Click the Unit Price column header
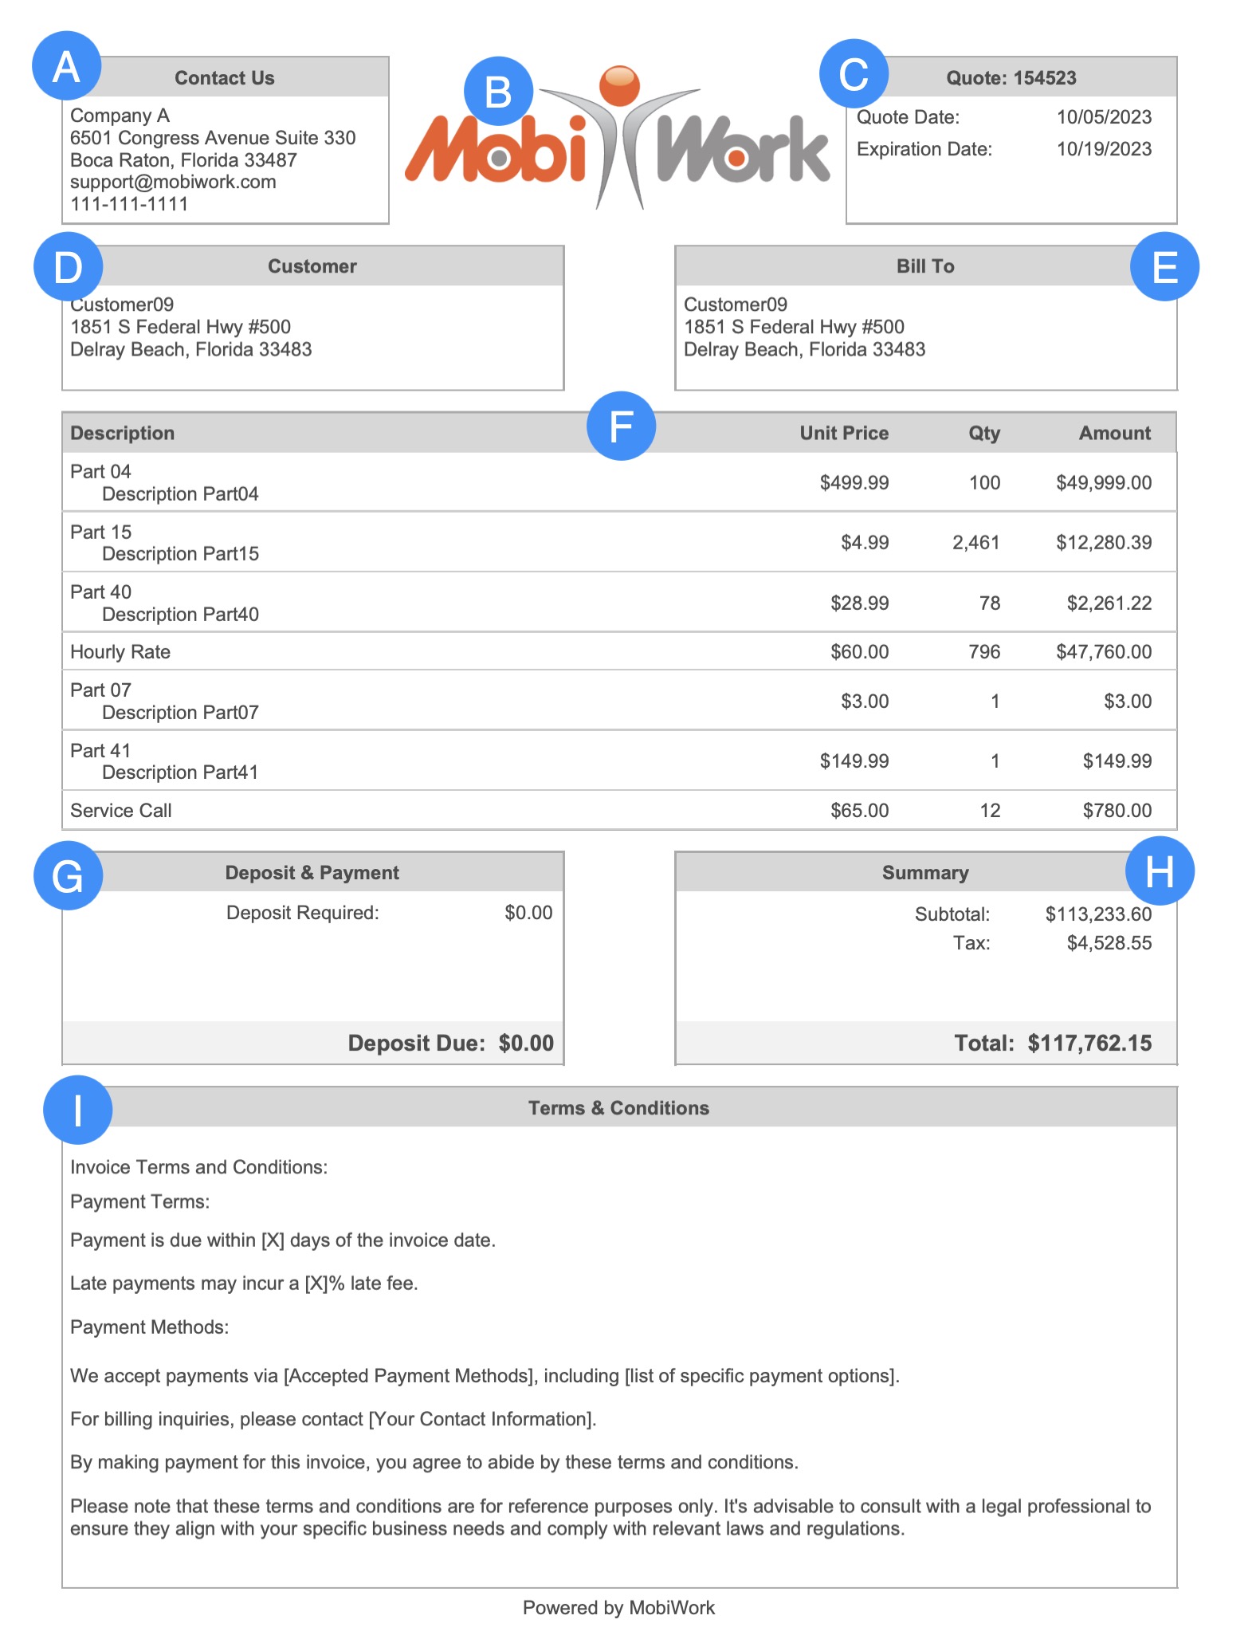 [x=843, y=433]
